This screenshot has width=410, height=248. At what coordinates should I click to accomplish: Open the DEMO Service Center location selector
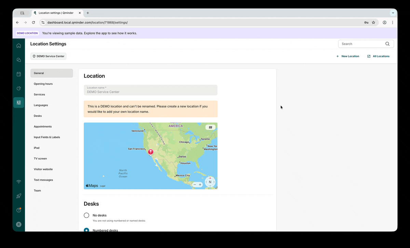coord(49,56)
